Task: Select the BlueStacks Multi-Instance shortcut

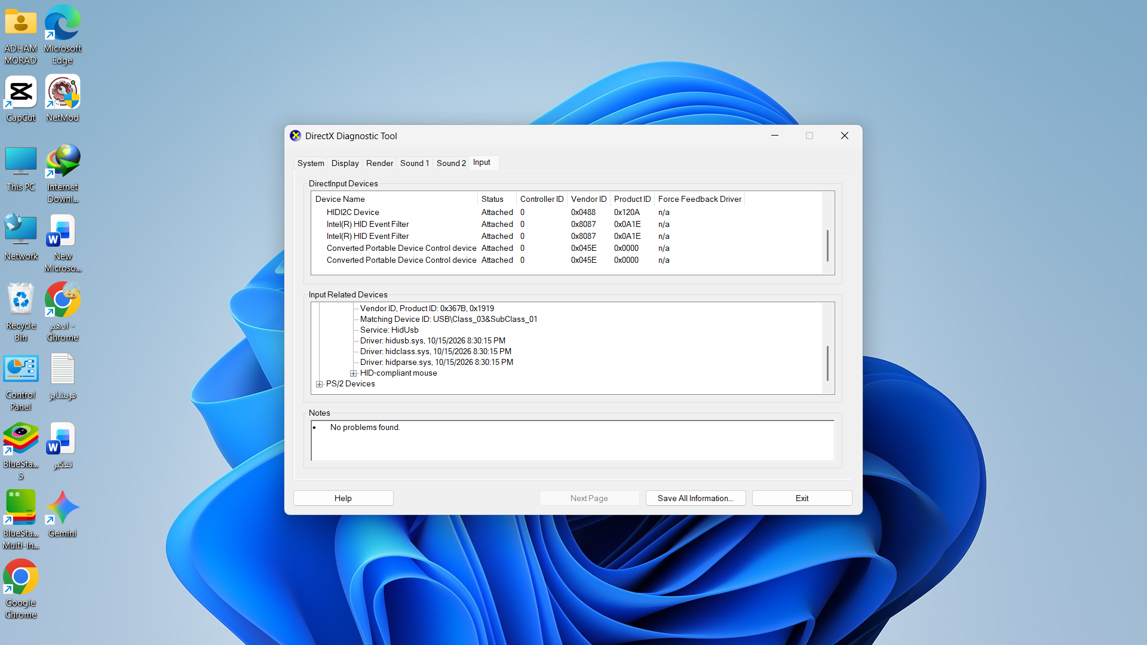Action: click(21, 520)
